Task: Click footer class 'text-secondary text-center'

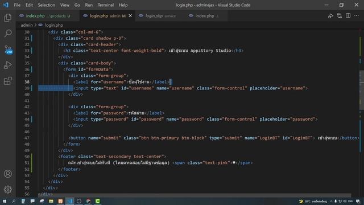Action: click(129, 157)
